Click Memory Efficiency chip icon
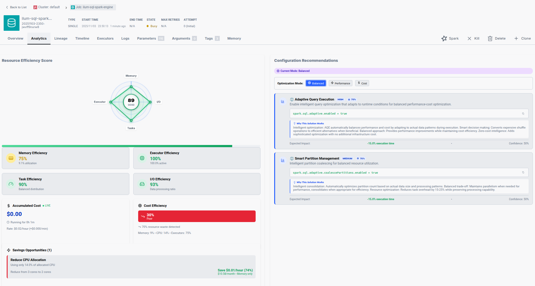 [x=11, y=158]
